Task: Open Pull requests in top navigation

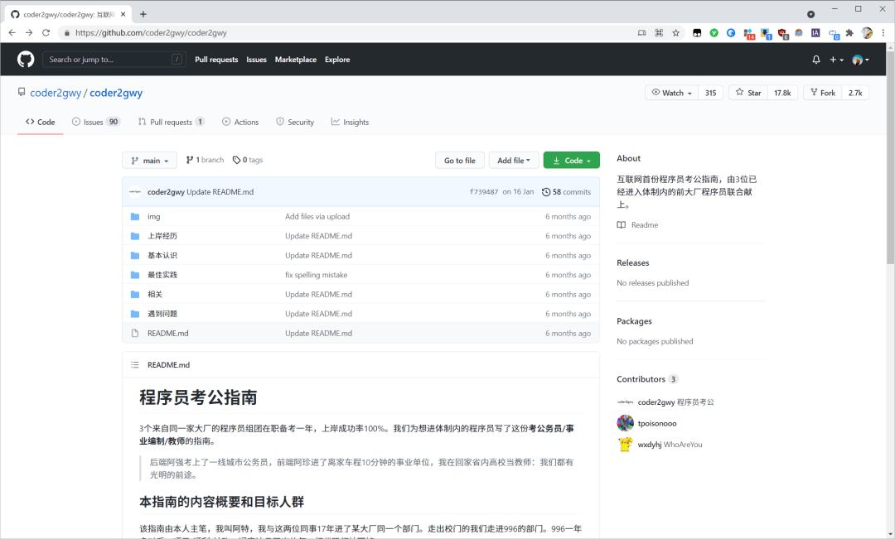Action: (216, 60)
